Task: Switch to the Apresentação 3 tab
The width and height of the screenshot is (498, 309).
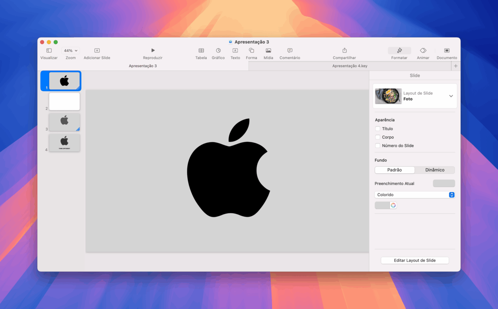Action: 143,66
